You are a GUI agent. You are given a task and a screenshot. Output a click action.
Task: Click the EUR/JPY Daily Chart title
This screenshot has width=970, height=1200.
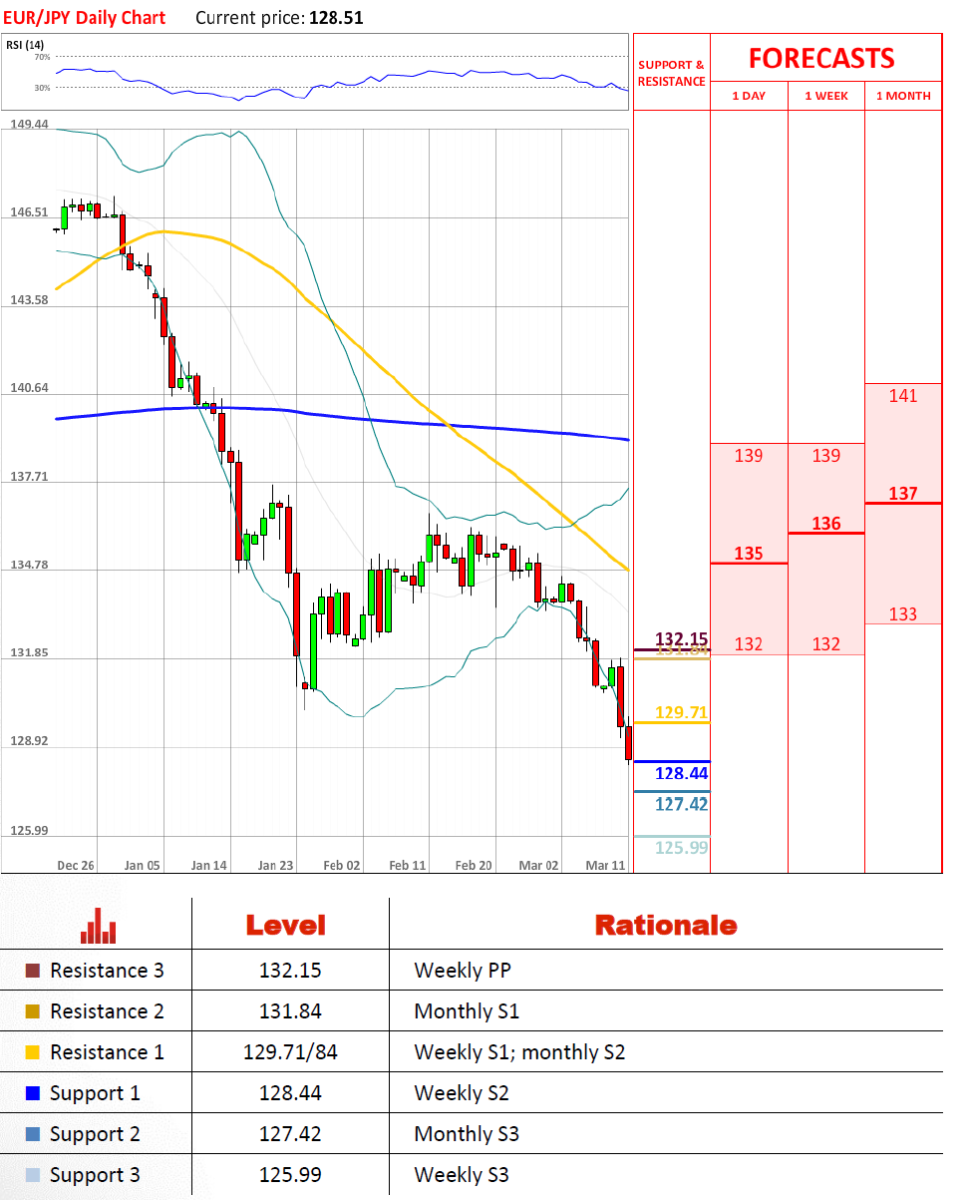pos(86,18)
